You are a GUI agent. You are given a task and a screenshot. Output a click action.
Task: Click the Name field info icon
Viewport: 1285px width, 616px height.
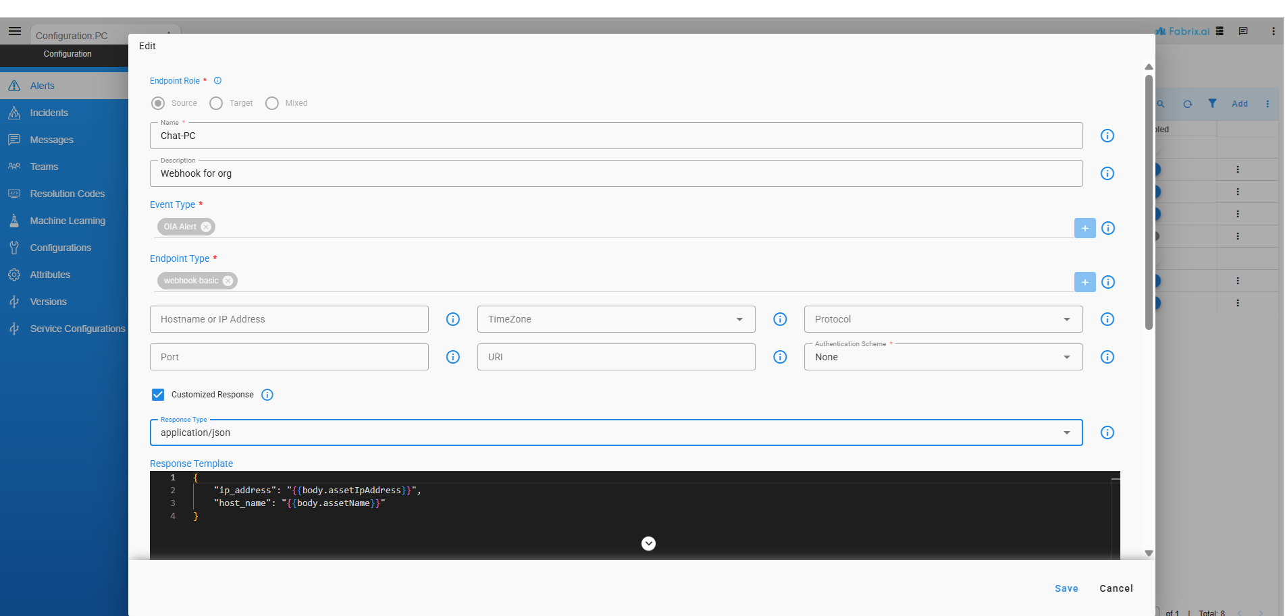pos(1107,136)
